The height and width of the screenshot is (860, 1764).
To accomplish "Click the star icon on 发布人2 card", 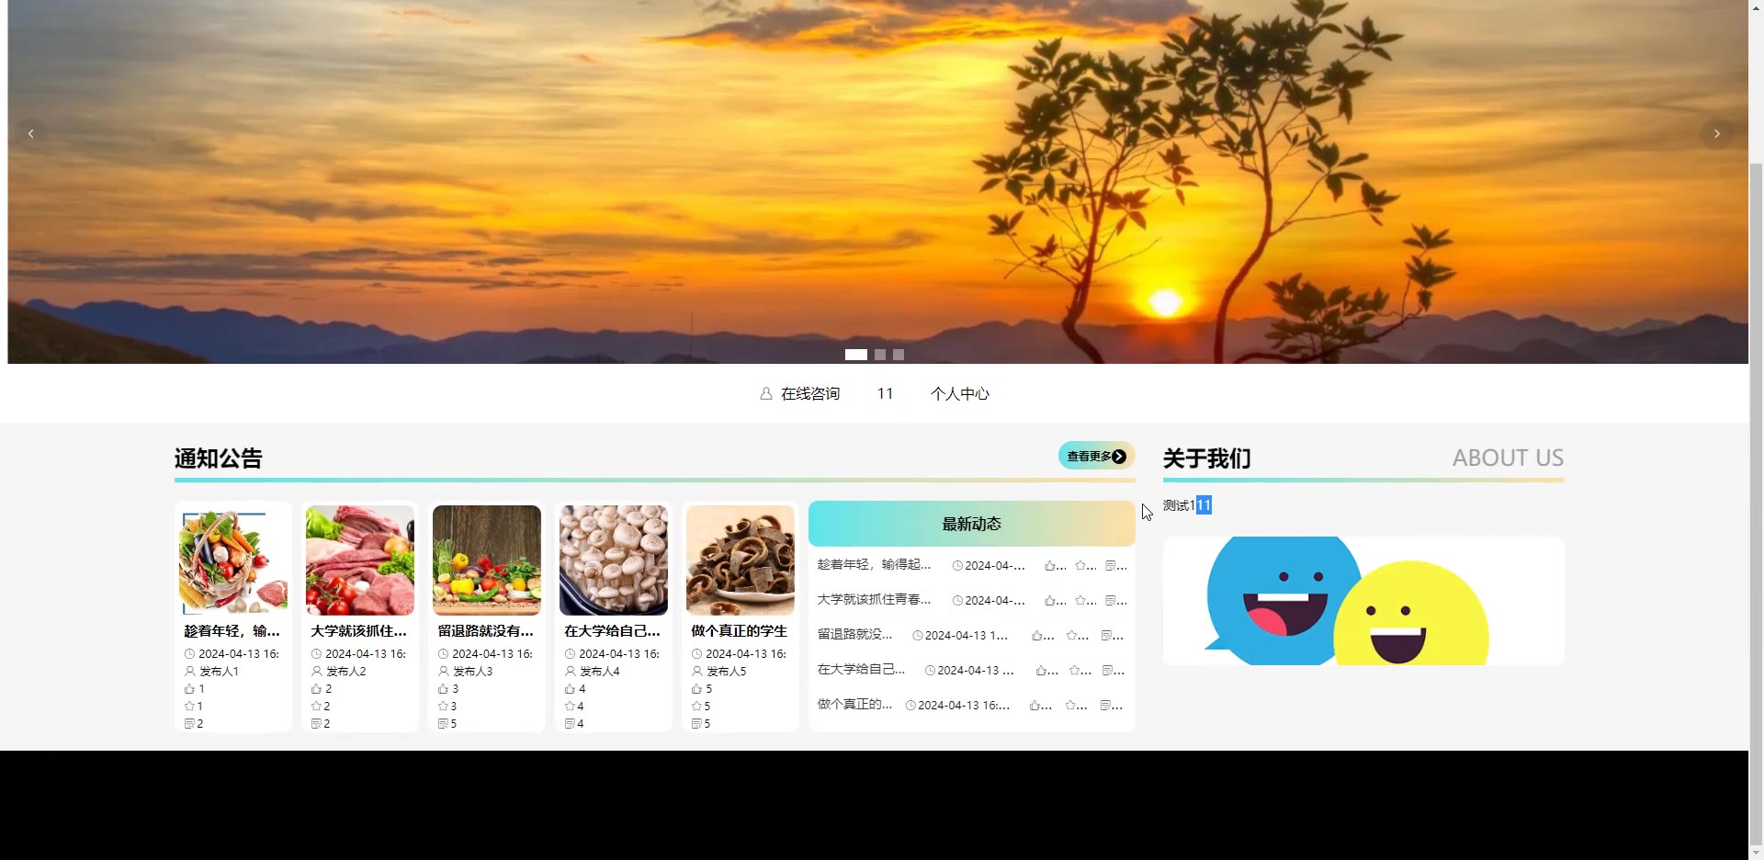I will [x=316, y=707].
